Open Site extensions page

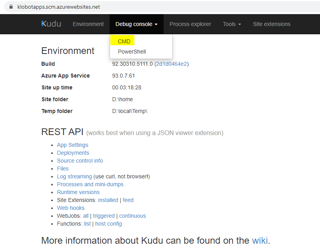coord(272,24)
